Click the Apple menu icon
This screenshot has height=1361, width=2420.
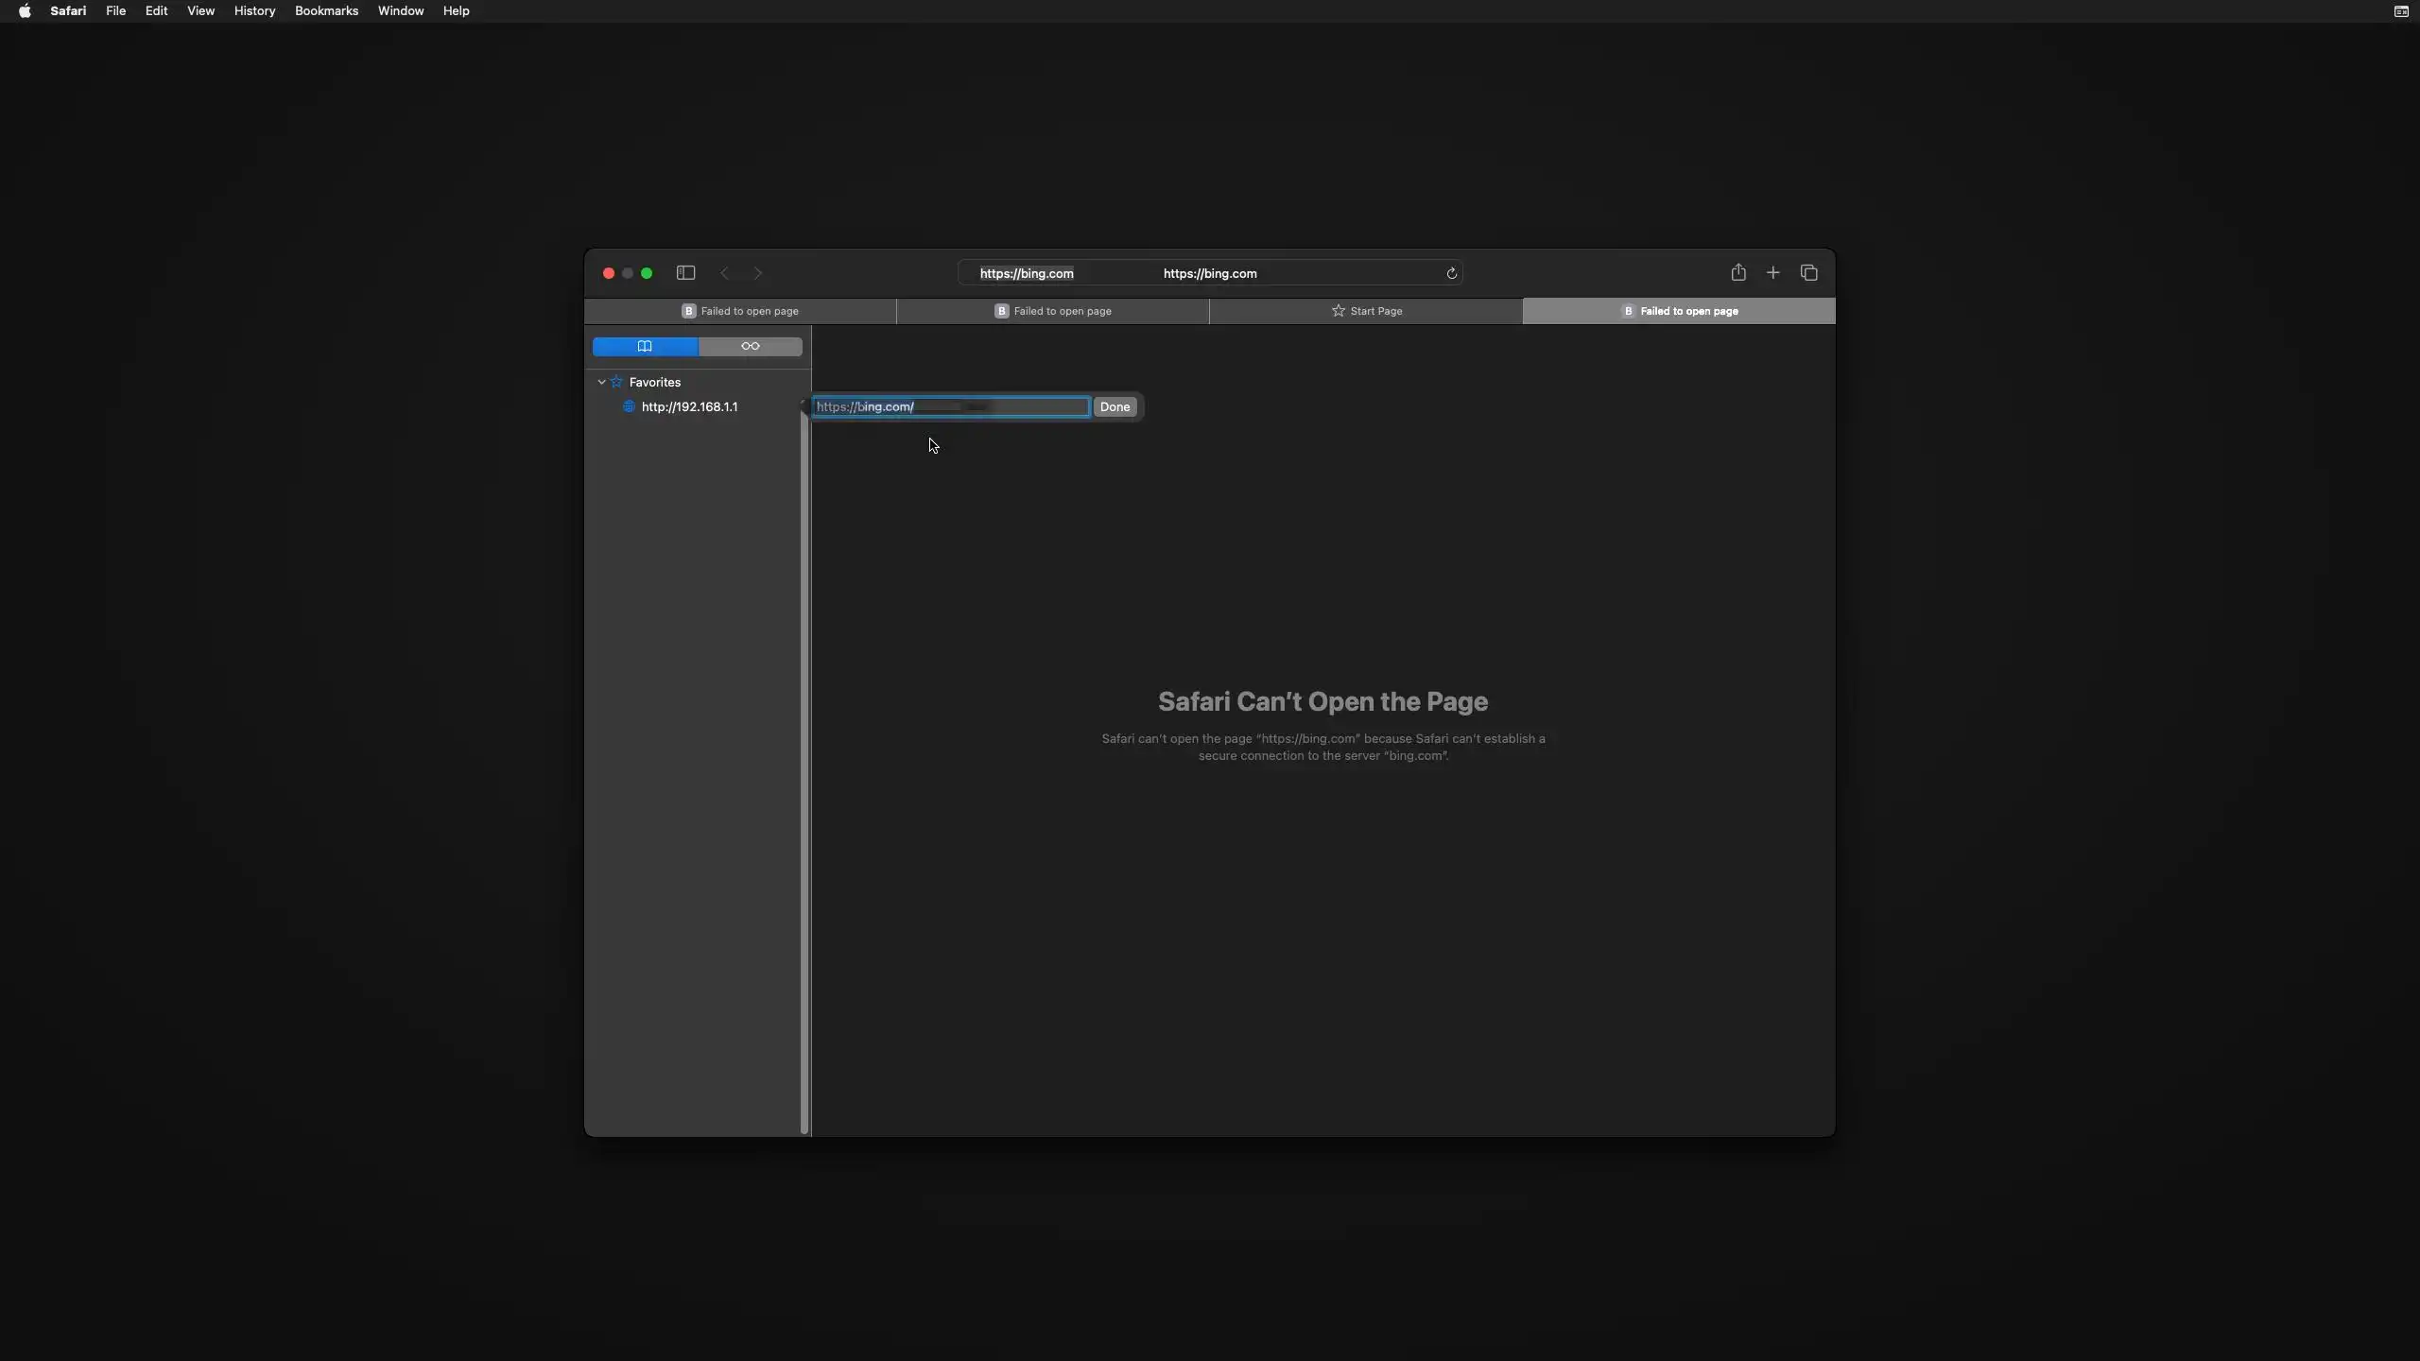click(x=25, y=11)
